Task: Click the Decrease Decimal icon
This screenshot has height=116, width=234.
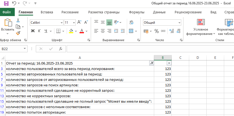Action: click(178, 31)
